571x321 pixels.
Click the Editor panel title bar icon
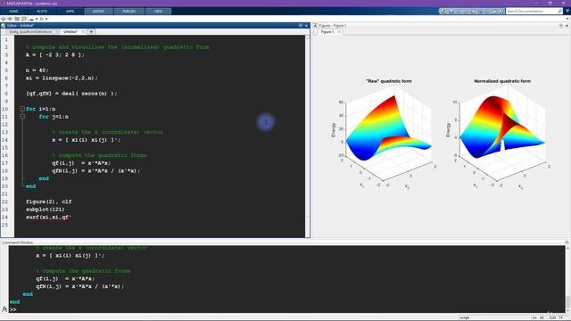point(4,26)
